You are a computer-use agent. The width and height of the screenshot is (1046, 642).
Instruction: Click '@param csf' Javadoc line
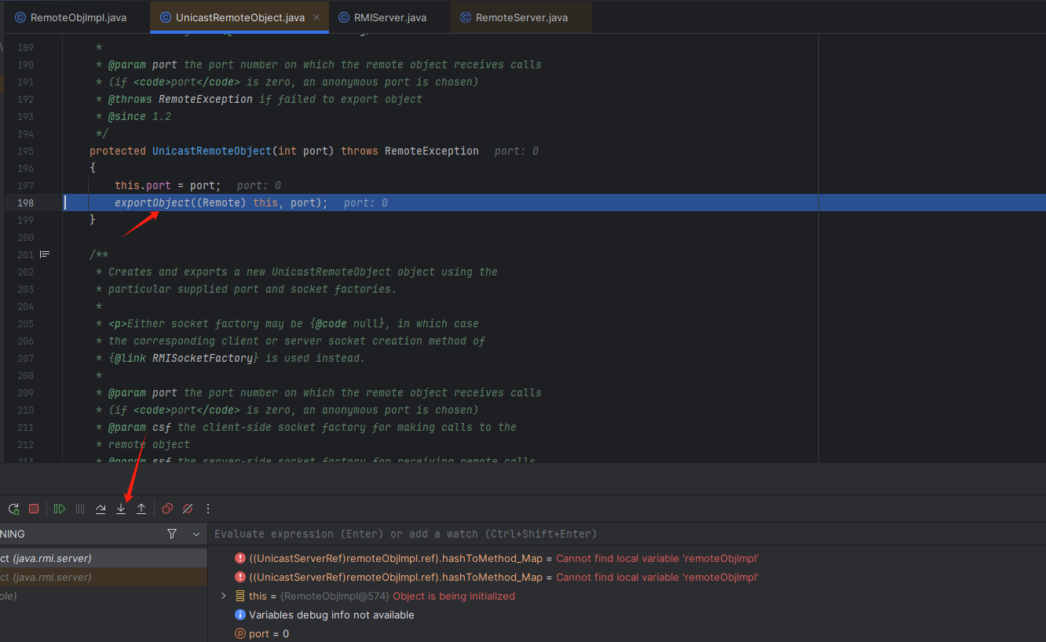click(x=313, y=427)
